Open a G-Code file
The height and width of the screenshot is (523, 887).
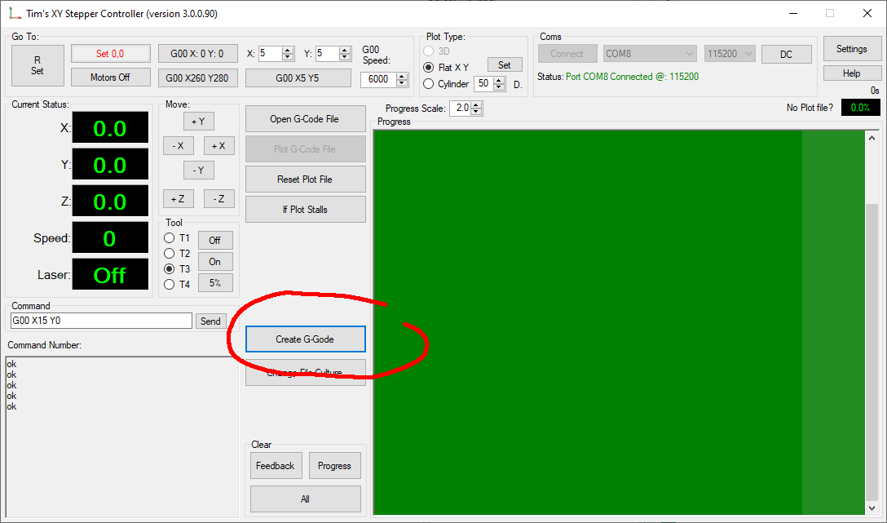pos(305,118)
